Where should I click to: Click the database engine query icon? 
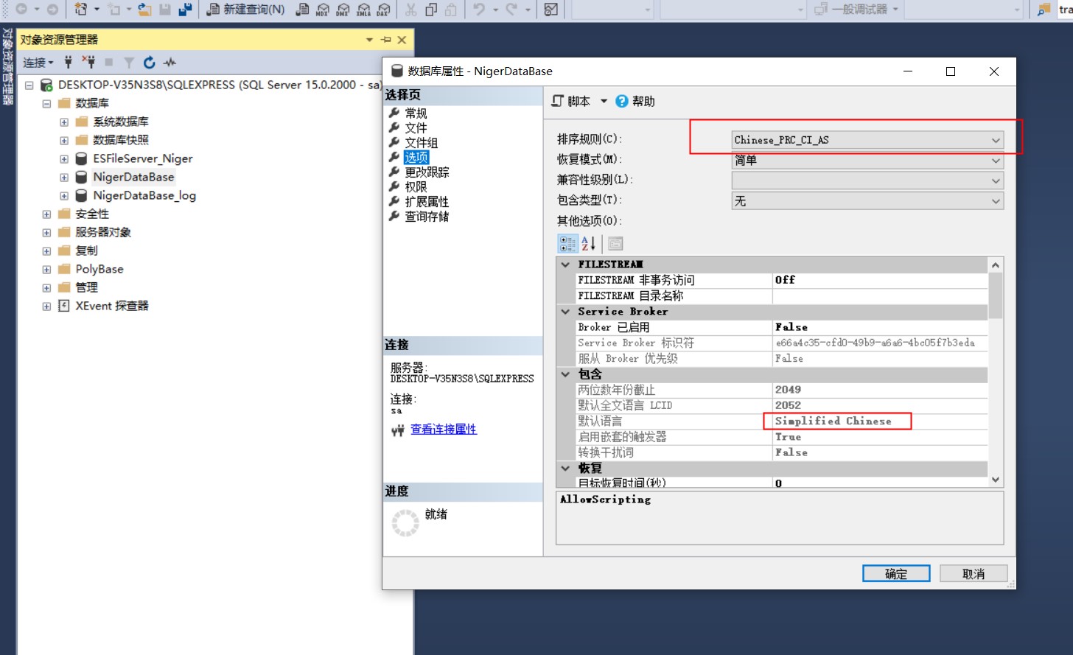[302, 9]
